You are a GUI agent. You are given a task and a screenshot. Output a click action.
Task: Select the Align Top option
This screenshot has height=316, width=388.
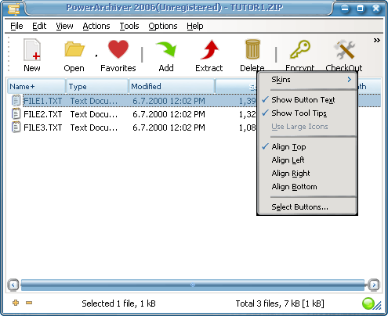click(307, 147)
